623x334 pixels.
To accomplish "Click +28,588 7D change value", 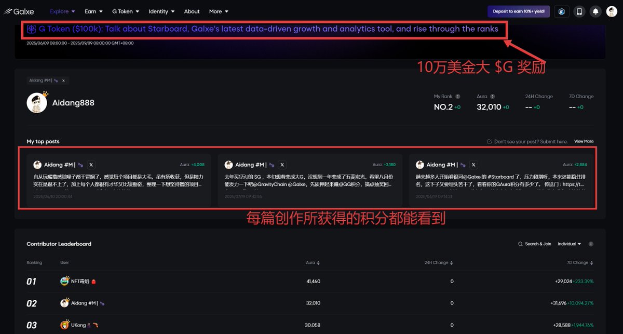I will 562,326.
